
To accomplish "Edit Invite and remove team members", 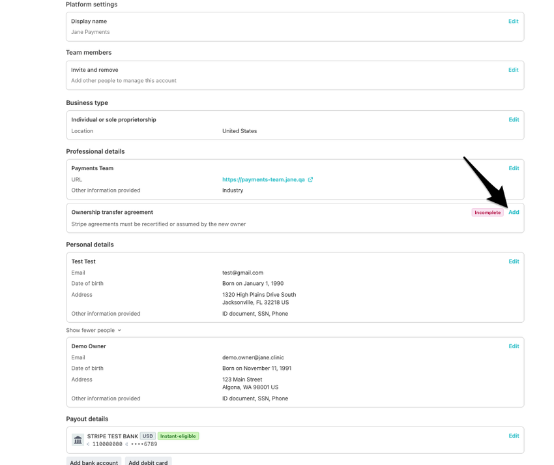I will point(514,70).
